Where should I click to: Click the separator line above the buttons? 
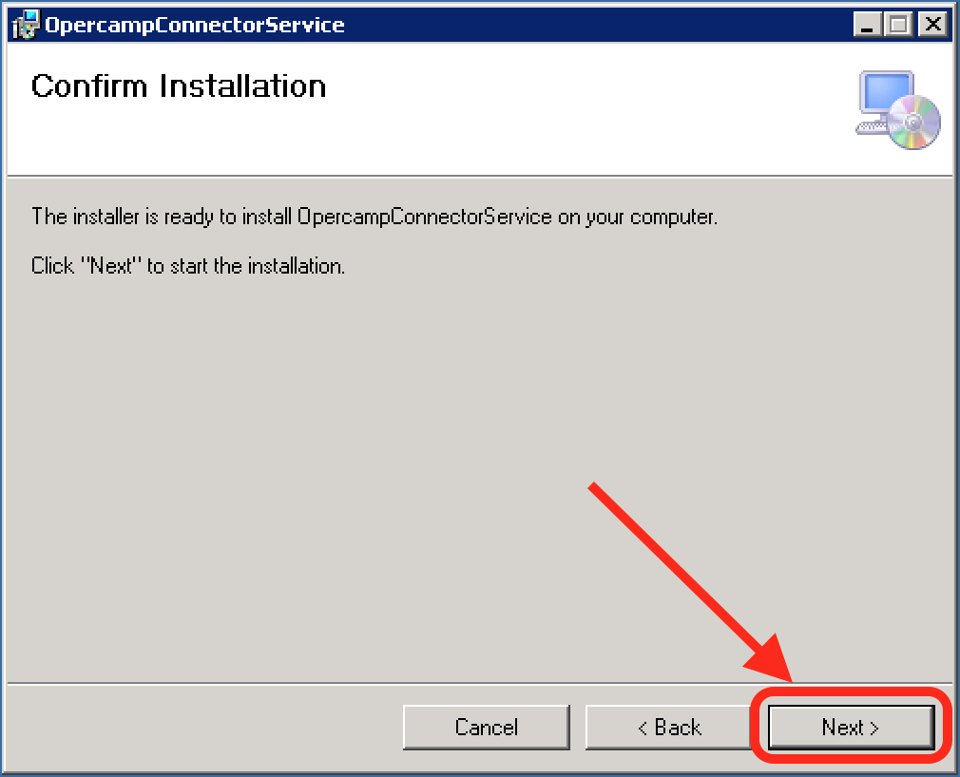[380, 682]
